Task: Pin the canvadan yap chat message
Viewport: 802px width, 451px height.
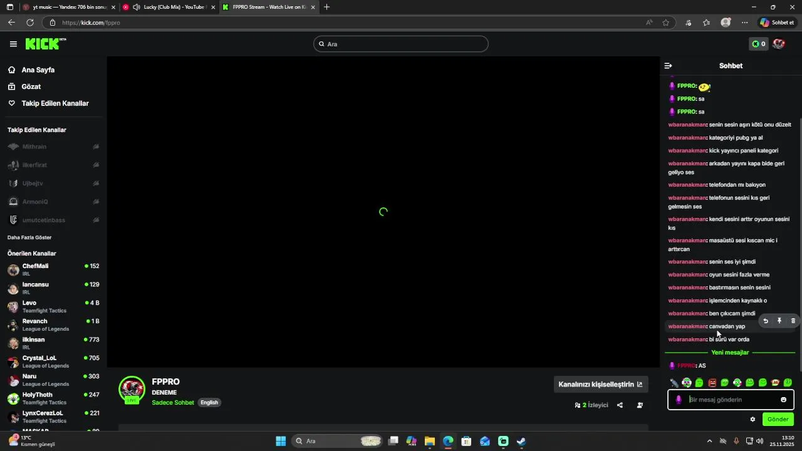Action: (x=779, y=321)
